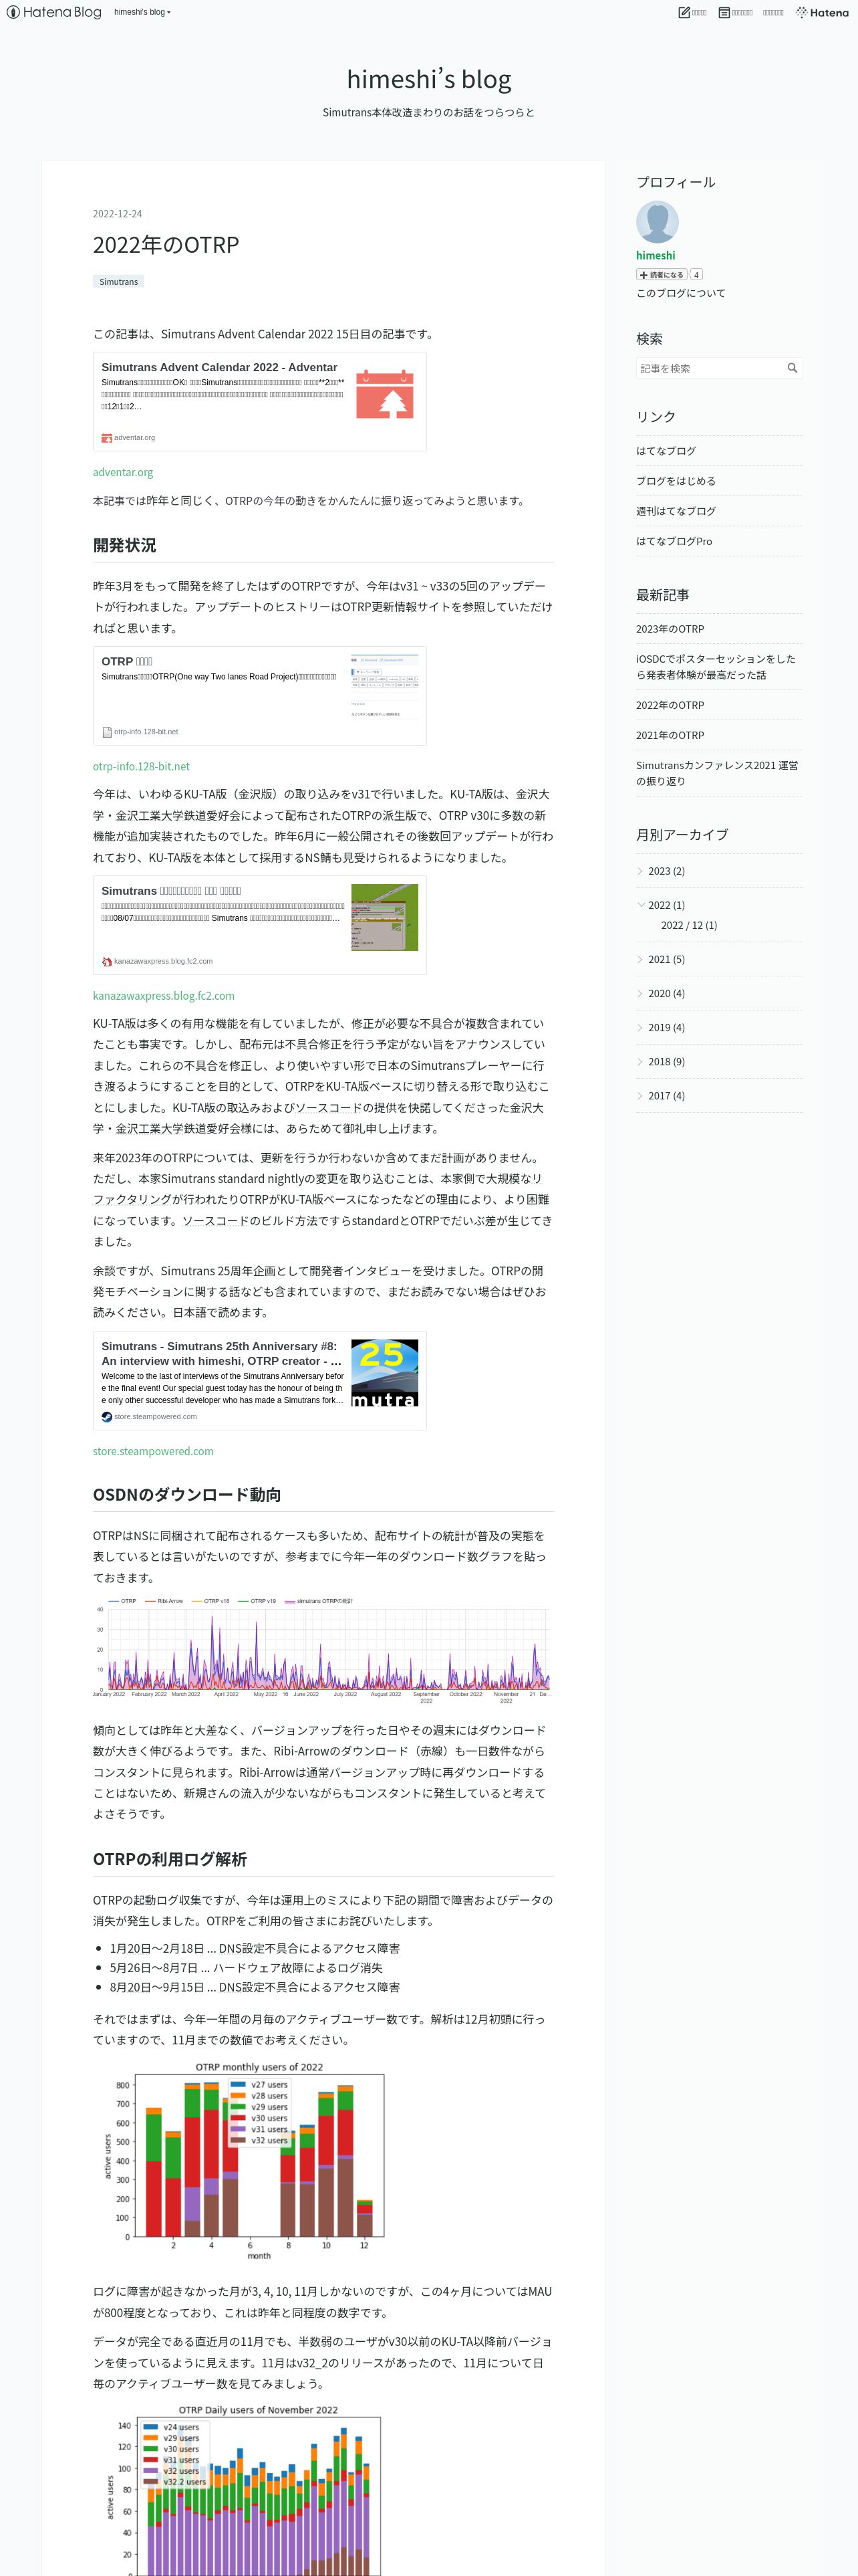Click the magnifier search icon
Viewport: 858px width, 2576px height.
click(x=793, y=369)
